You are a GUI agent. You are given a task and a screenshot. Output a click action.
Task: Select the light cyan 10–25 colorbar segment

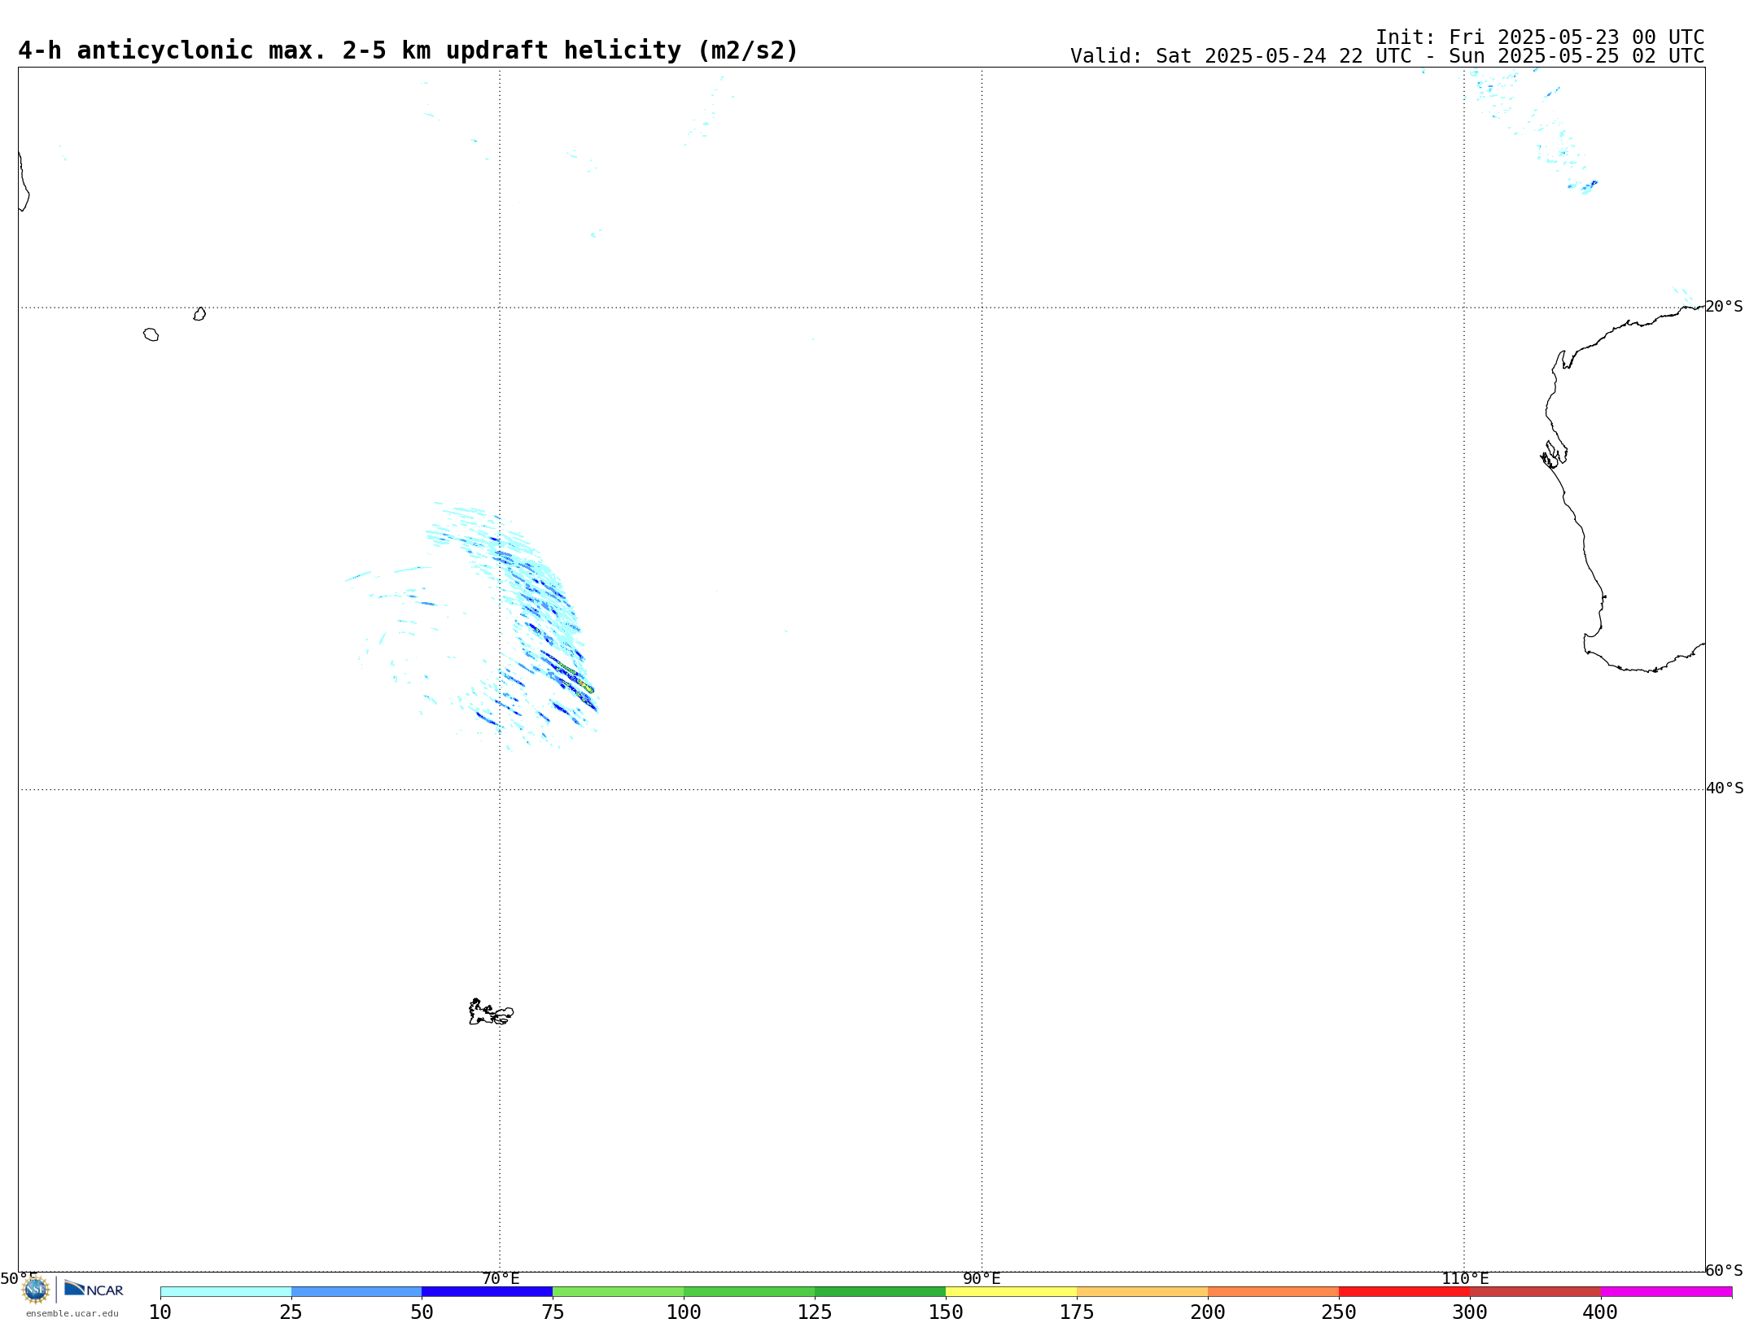225,1291
